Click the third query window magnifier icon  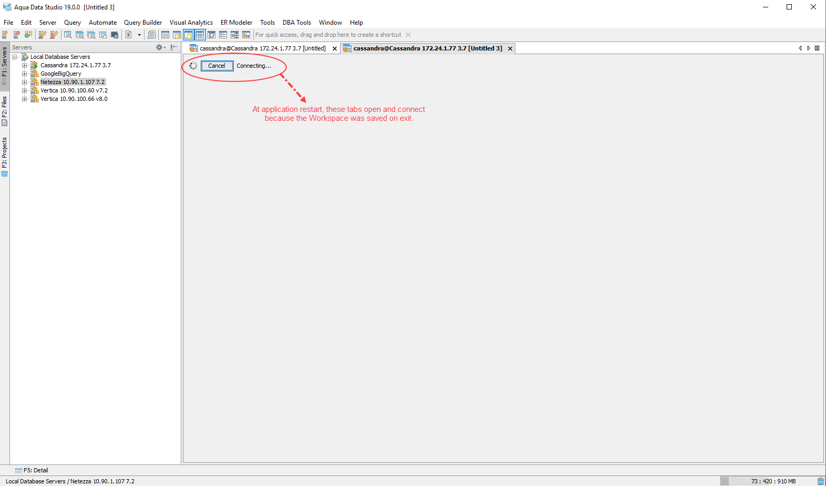pyautogui.click(x=91, y=35)
